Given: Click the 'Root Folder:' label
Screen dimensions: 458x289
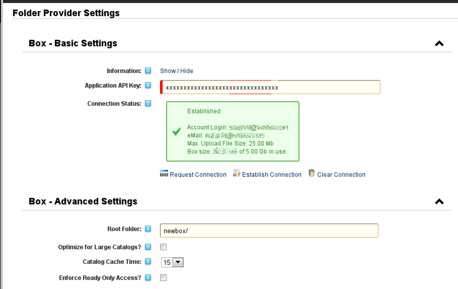Looking at the screenshot, I should coord(124,229).
